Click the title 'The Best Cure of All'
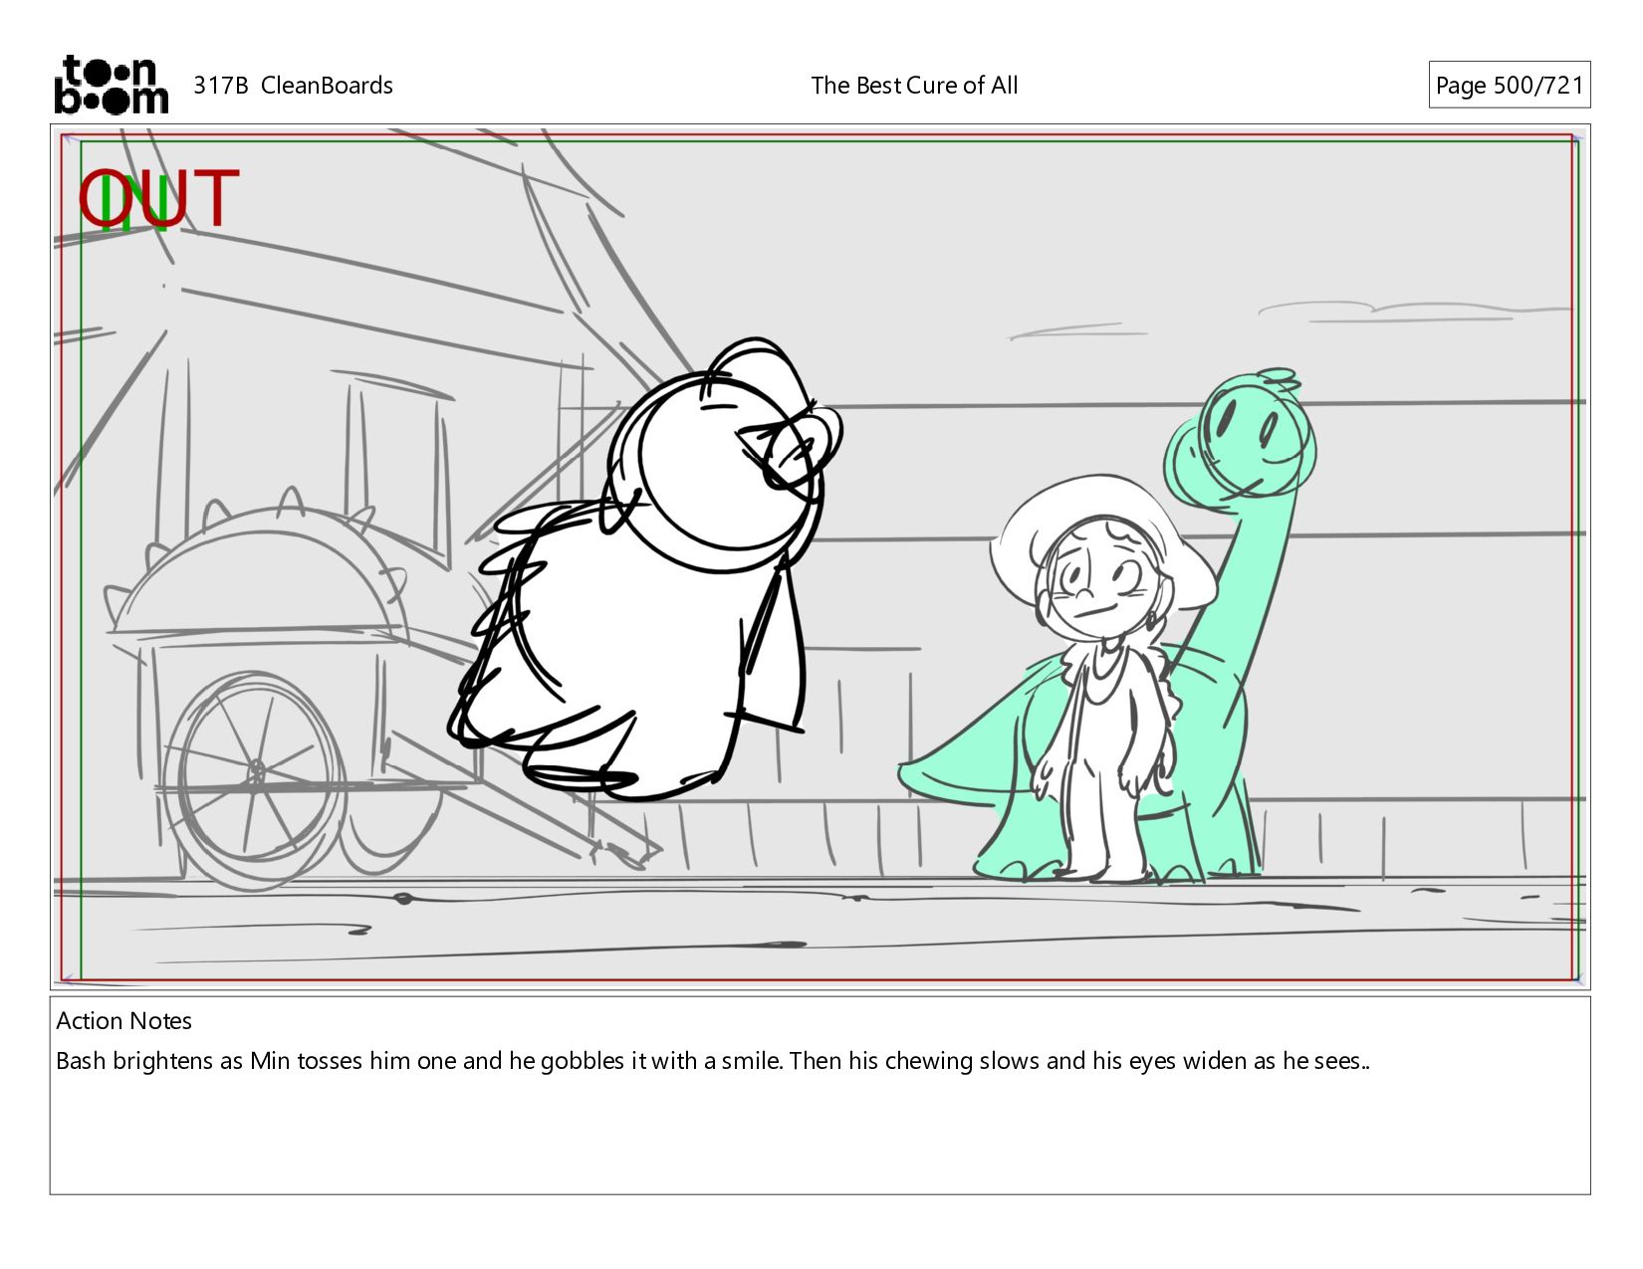 pyautogui.click(x=914, y=86)
